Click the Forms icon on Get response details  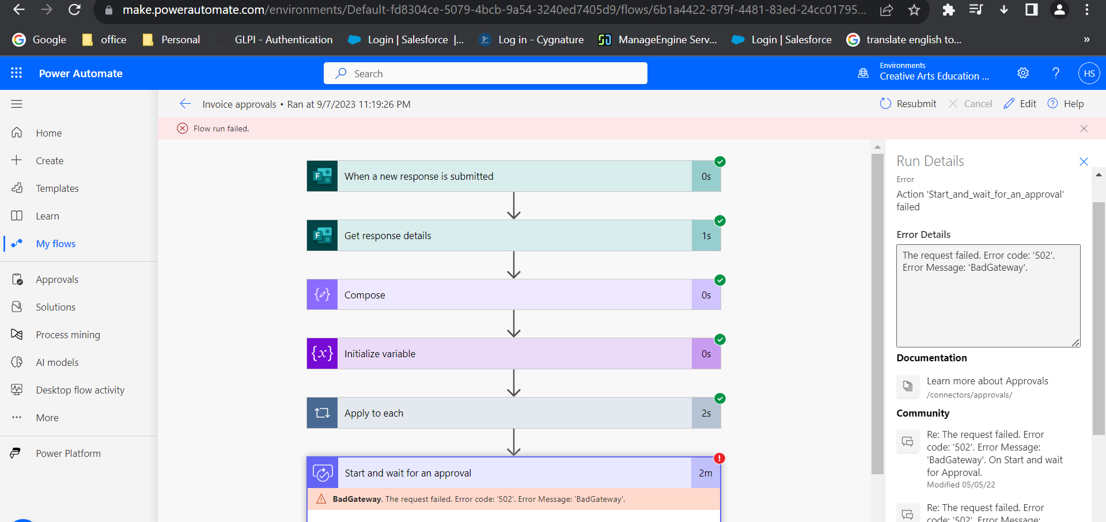click(x=322, y=236)
